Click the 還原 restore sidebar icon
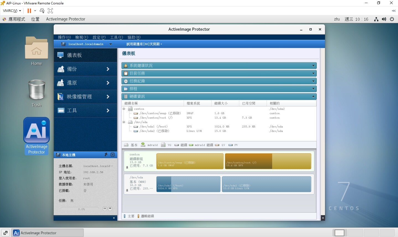The height and width of the screenshot is (237, 398). 61,83
